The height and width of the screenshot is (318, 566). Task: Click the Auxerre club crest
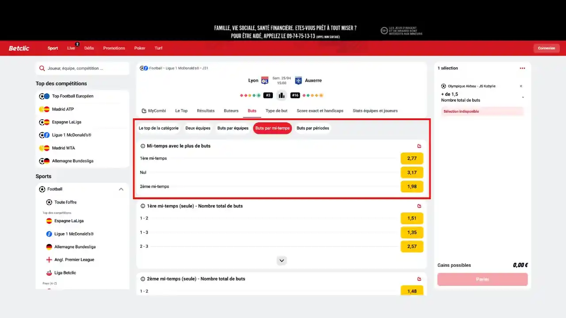coord(298,80)
